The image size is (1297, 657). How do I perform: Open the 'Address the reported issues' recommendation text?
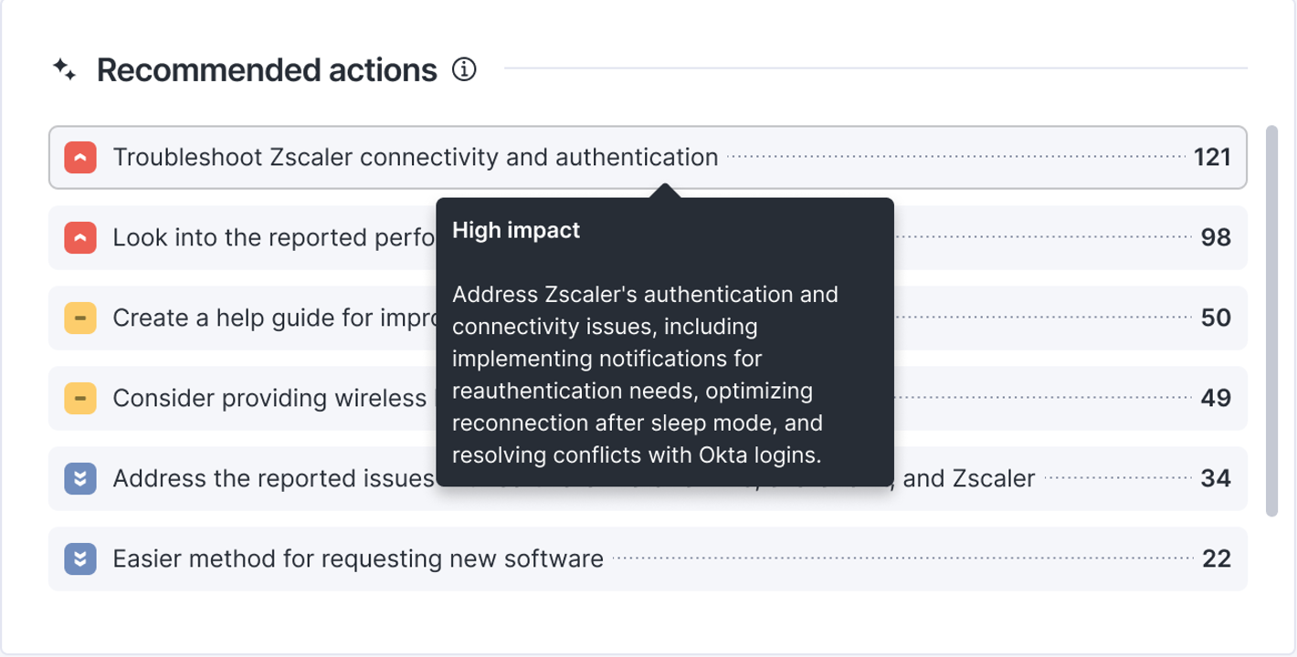tap(272, 479)
